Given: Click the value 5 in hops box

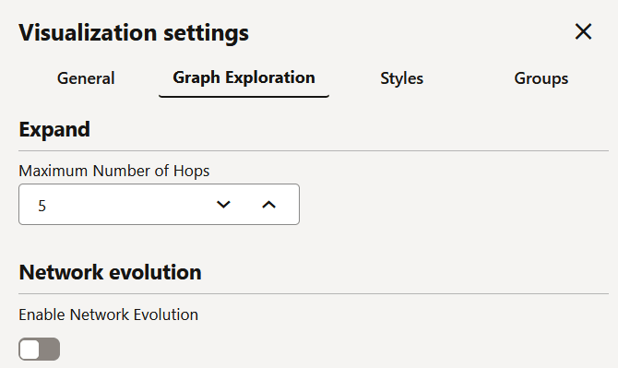Looking at the screenshot, I should tap(42, 206).
